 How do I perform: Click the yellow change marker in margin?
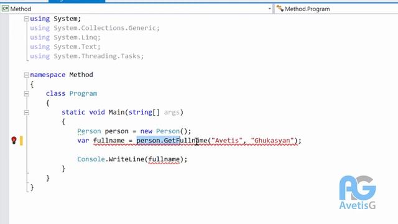21,141
